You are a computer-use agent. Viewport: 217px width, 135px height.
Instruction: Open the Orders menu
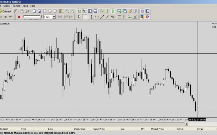(7, 6)
